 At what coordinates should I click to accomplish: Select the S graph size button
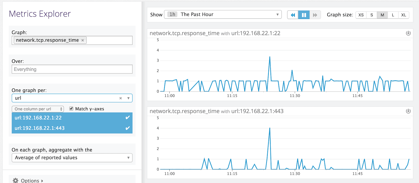(372, 15)
